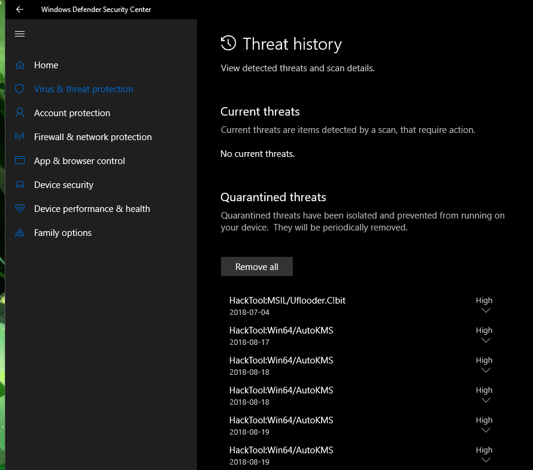Image resolution: width=533 pixels, height=470 pixels.
Task: Open the hamburger navigation menu
Action: point(19,34)
